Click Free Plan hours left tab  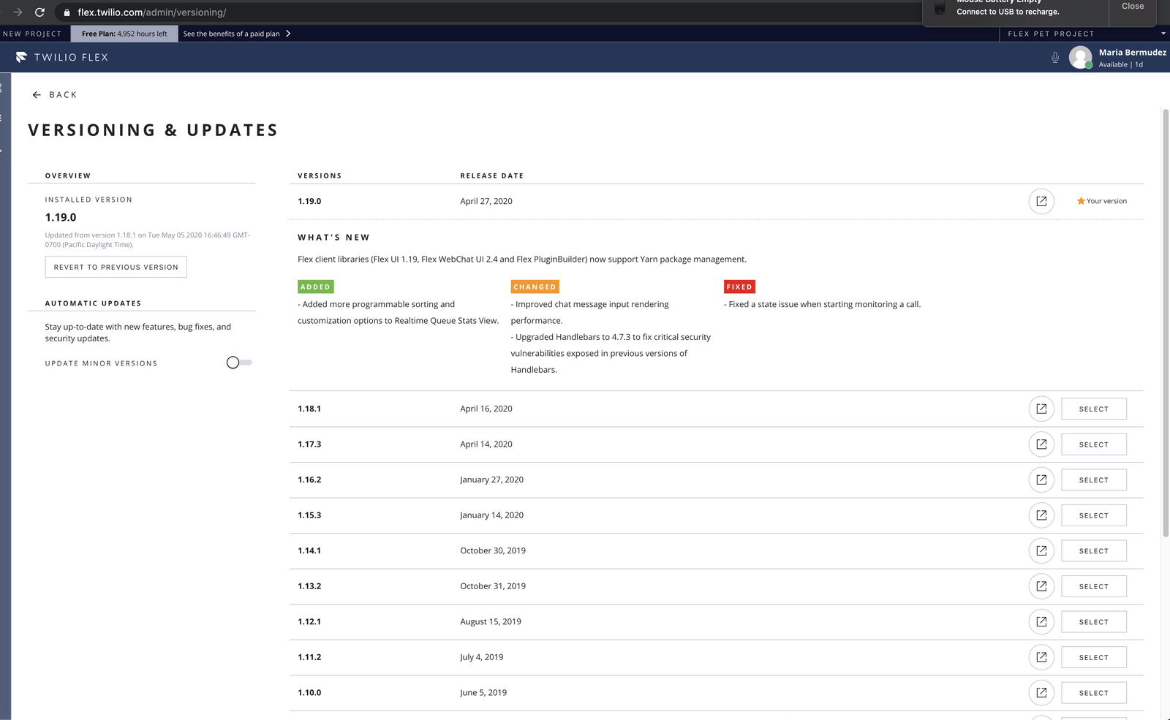[x=124, y=34]
